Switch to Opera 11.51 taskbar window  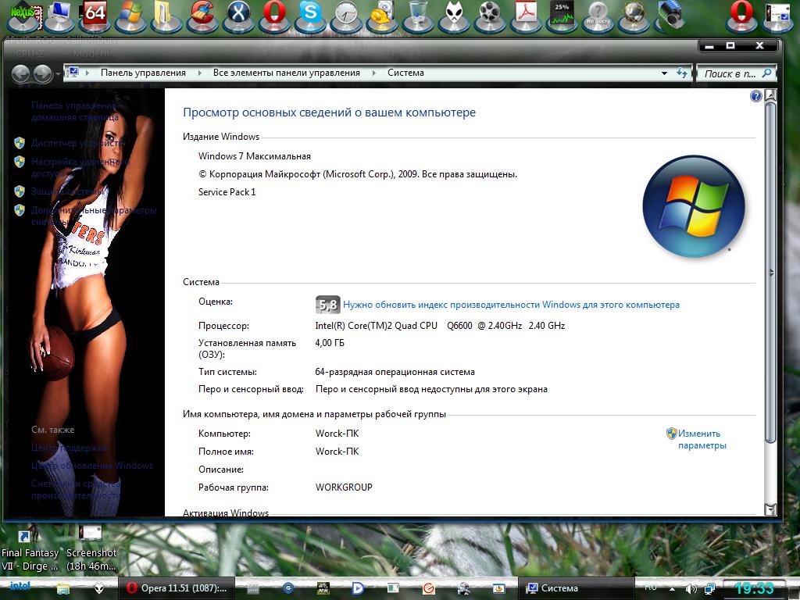point(177,588)
